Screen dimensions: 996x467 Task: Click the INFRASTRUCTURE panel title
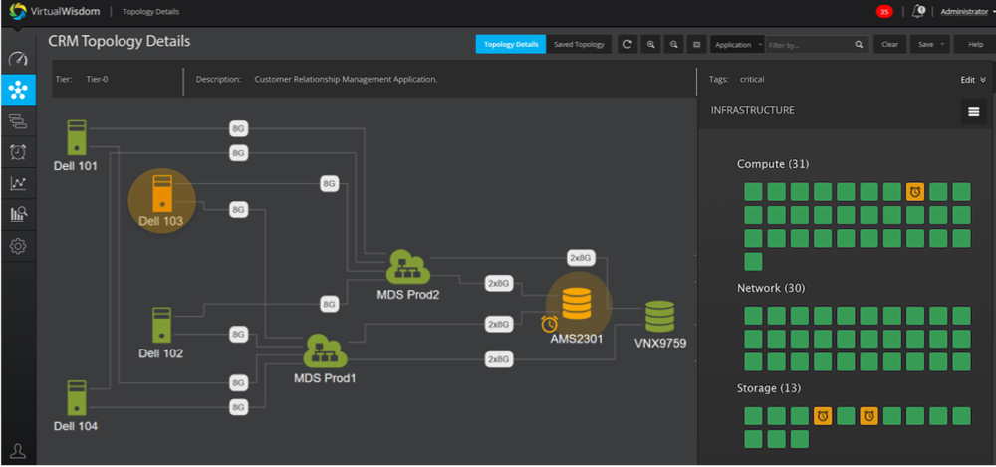tap(753, 110)
